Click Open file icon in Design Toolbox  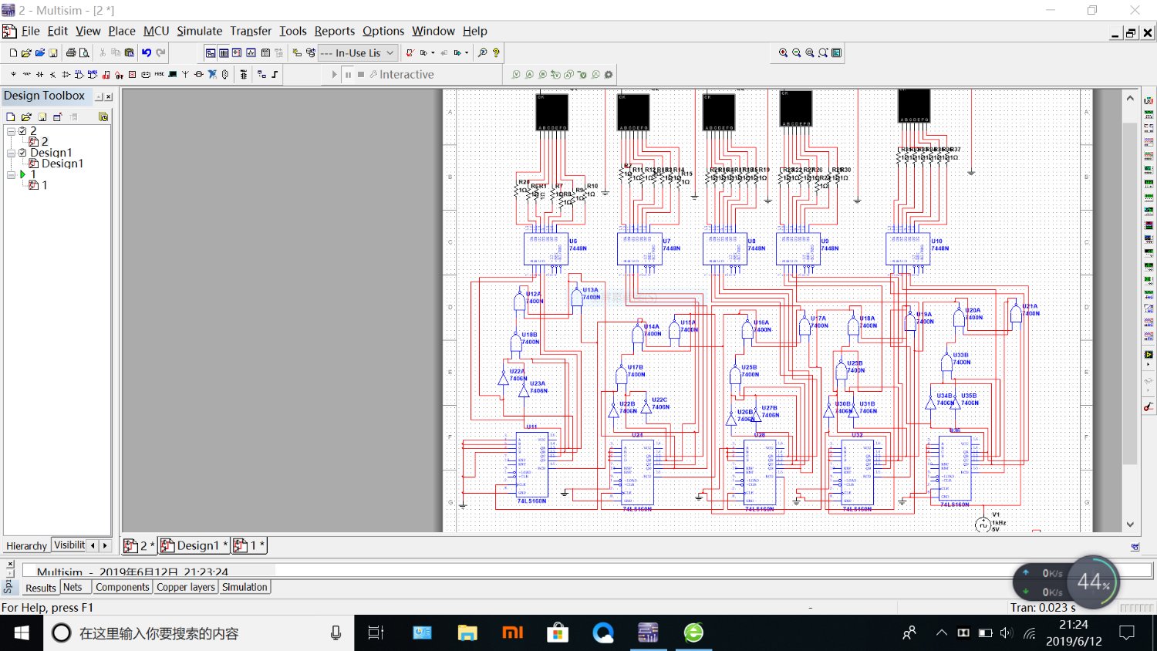tap(26, 117)
